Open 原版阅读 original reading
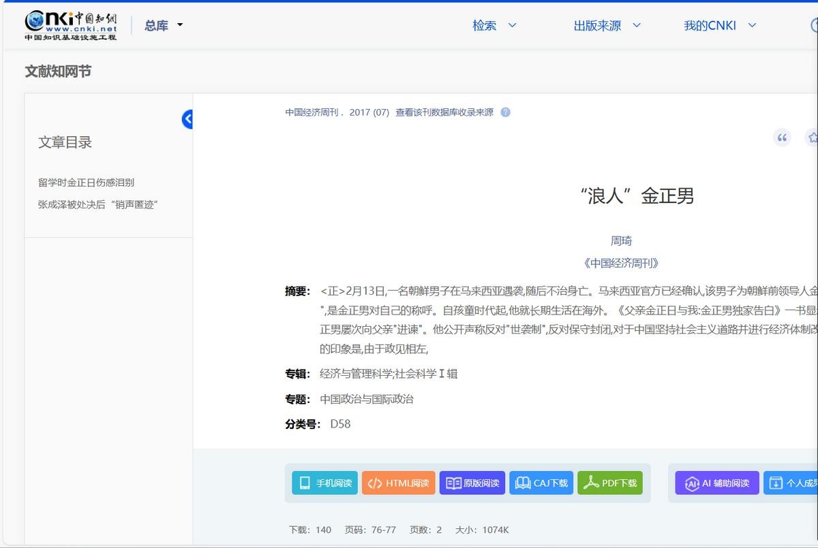818x548 pixels. point(472,483)
